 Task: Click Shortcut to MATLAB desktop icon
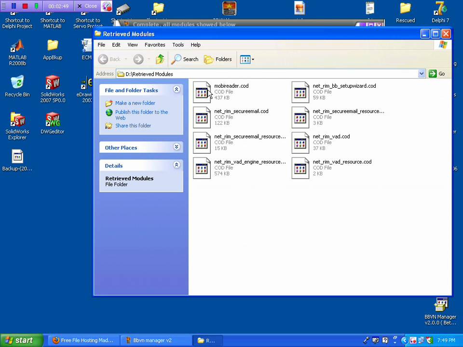point(53,21)
